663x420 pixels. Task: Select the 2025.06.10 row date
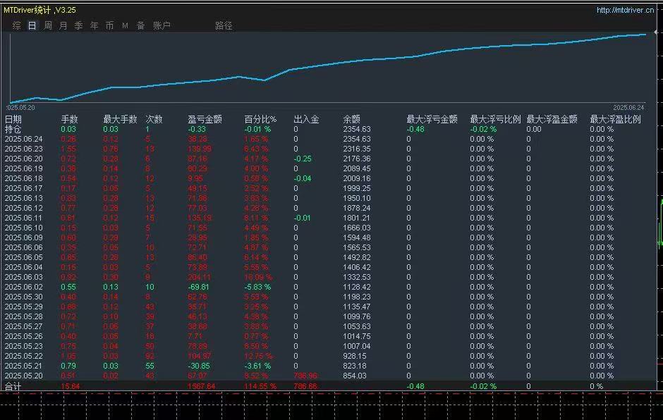click(x=24, y=228)
